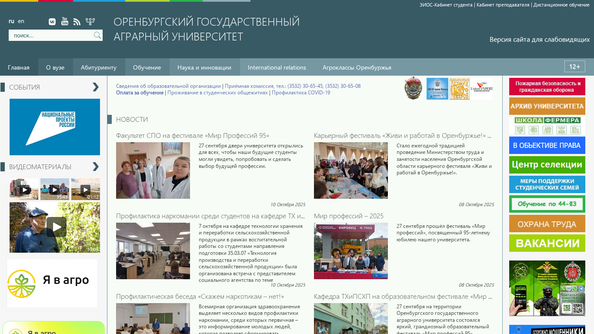Open Пожарная безопасность и гражданская оборона banner
Viewport: 594px width, 334px height.
pos(547,87)
